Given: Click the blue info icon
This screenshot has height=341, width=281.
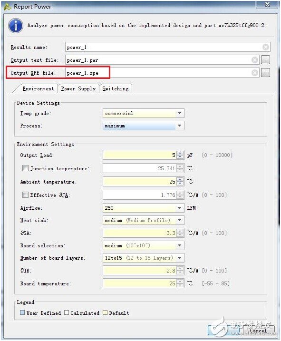Looking at the screenshot, I should [x=16, y=26].
